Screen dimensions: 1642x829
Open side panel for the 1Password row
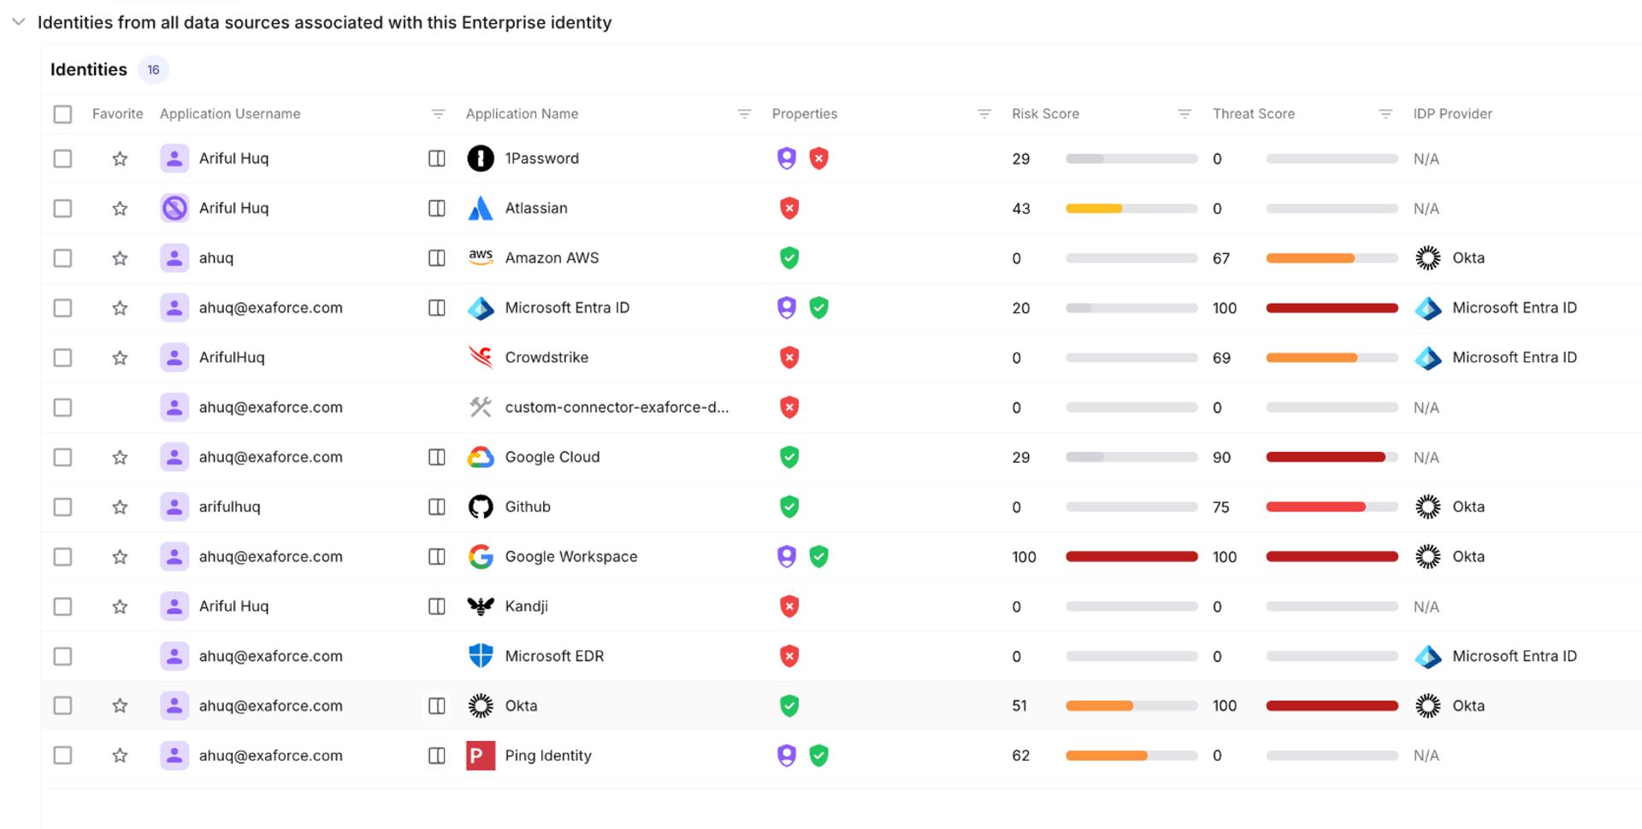point(436,158)
